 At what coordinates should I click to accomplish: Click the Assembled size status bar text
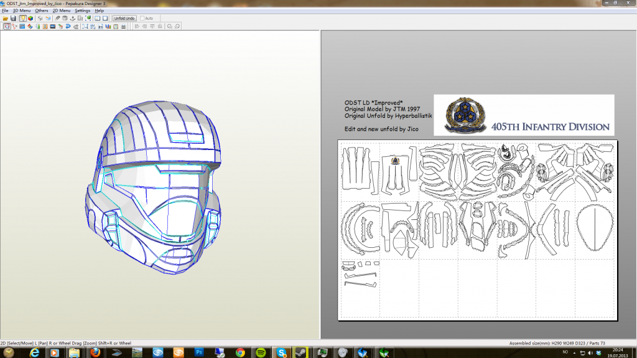pyautogui.click(x=557, y=343)
